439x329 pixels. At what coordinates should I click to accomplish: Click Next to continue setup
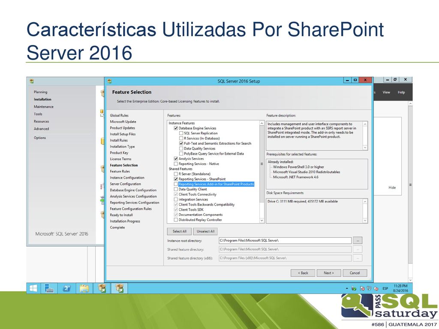coord(329,273)
